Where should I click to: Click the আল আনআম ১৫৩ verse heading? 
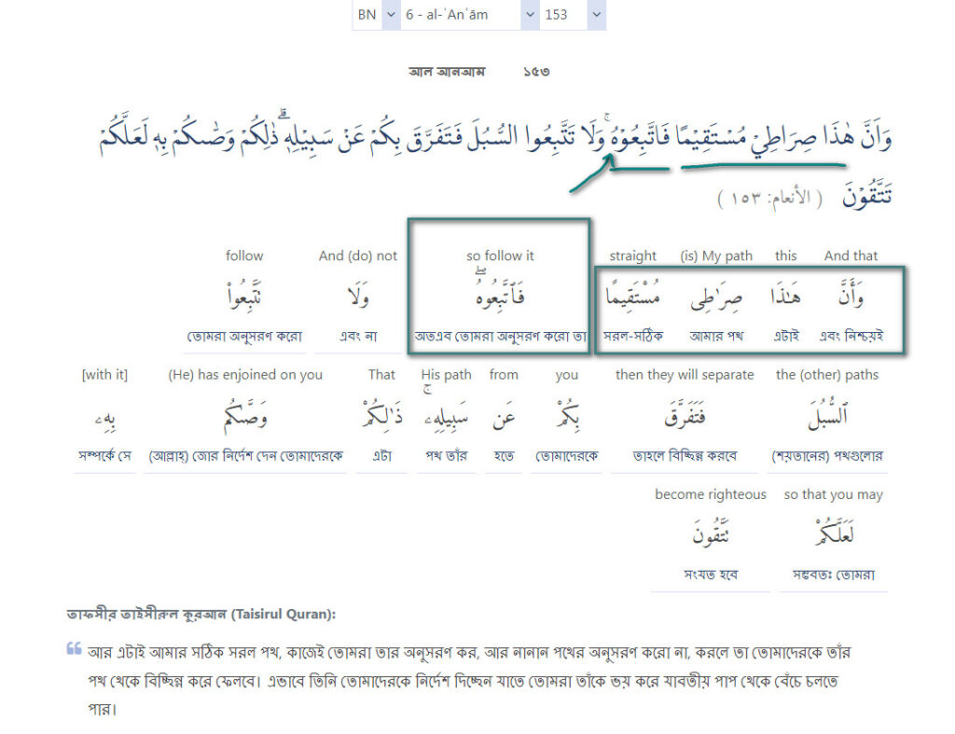click(477, 72)
